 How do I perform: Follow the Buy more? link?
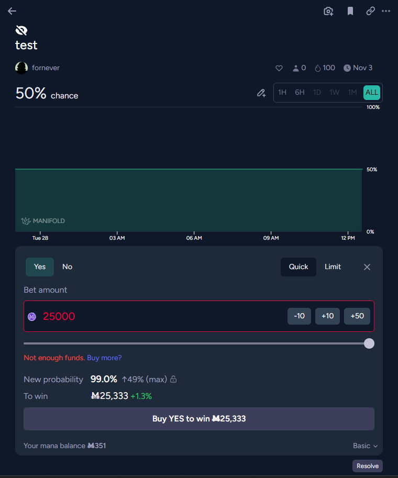click(104, 358)
